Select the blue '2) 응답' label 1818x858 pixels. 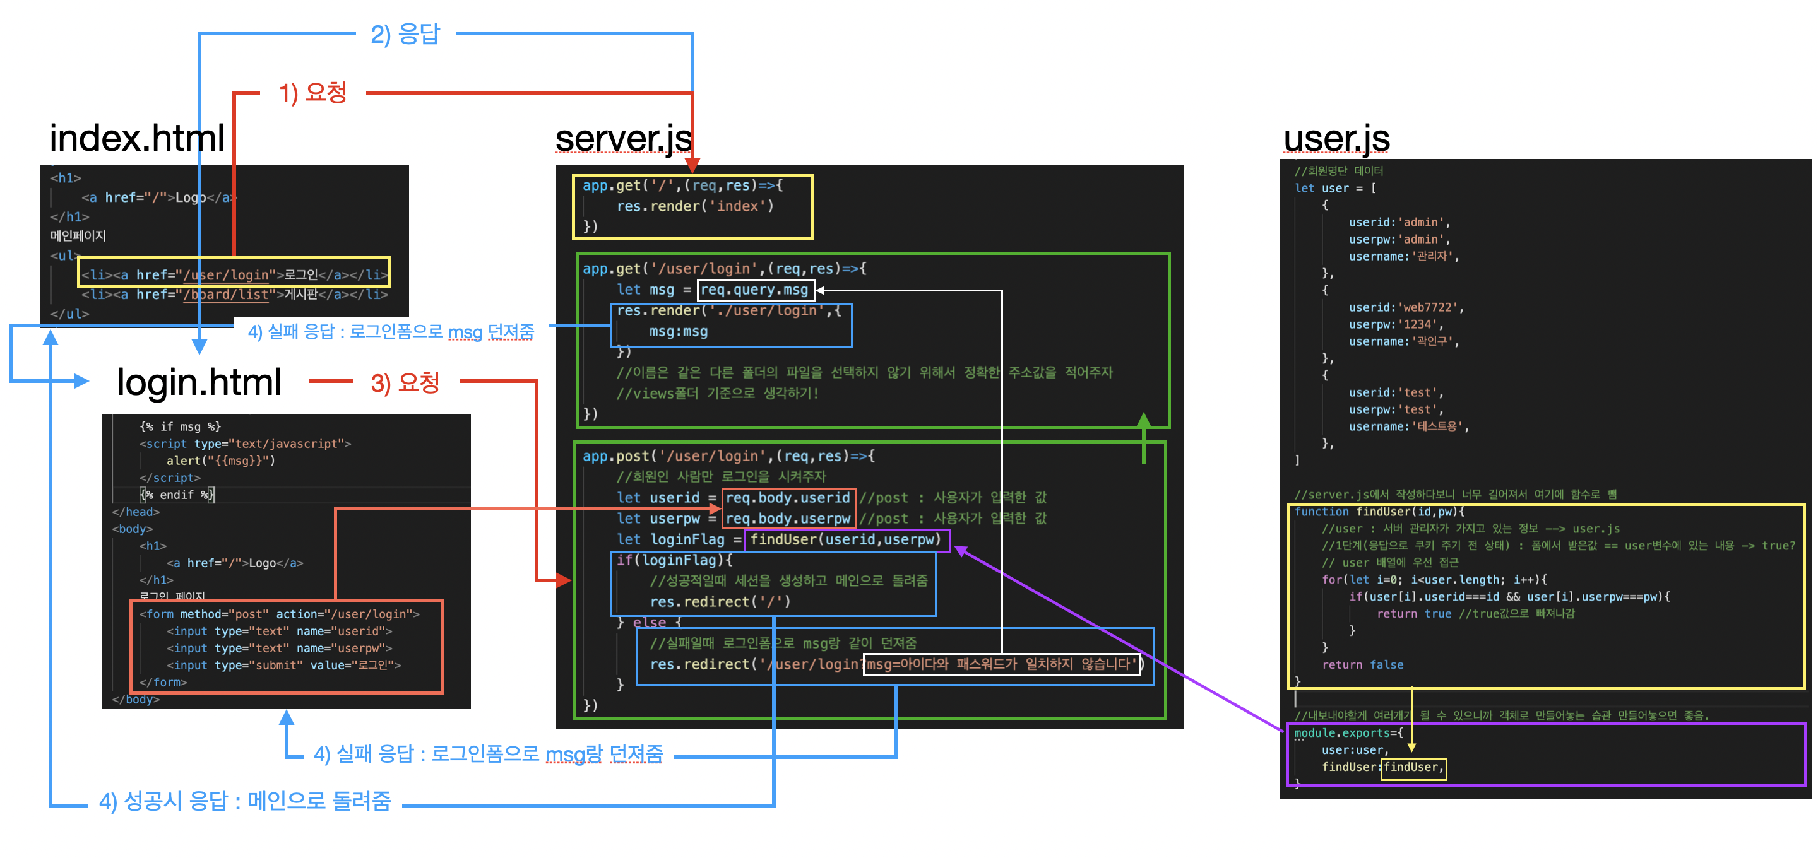click(x=405, y=34)
